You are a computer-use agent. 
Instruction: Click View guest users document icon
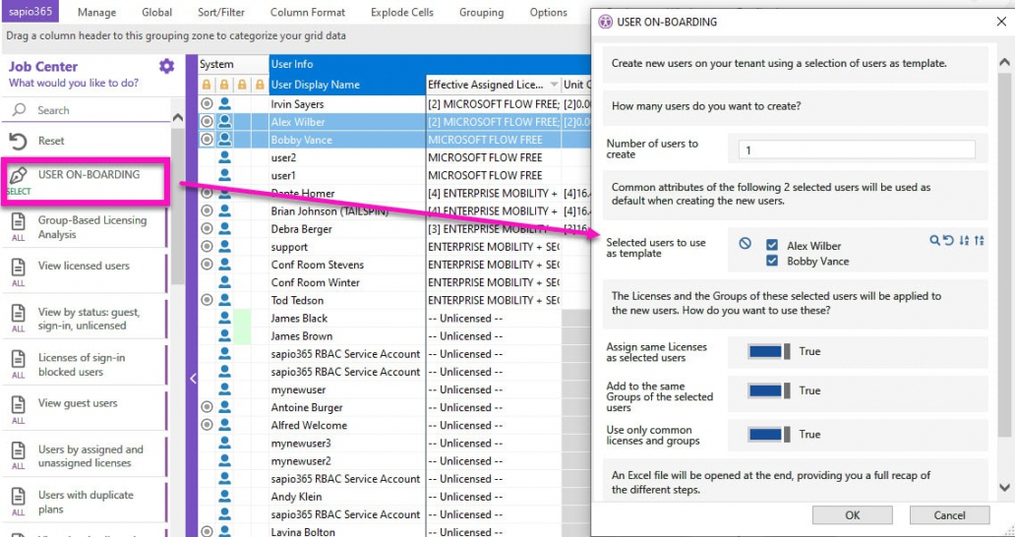click(18, 404)
